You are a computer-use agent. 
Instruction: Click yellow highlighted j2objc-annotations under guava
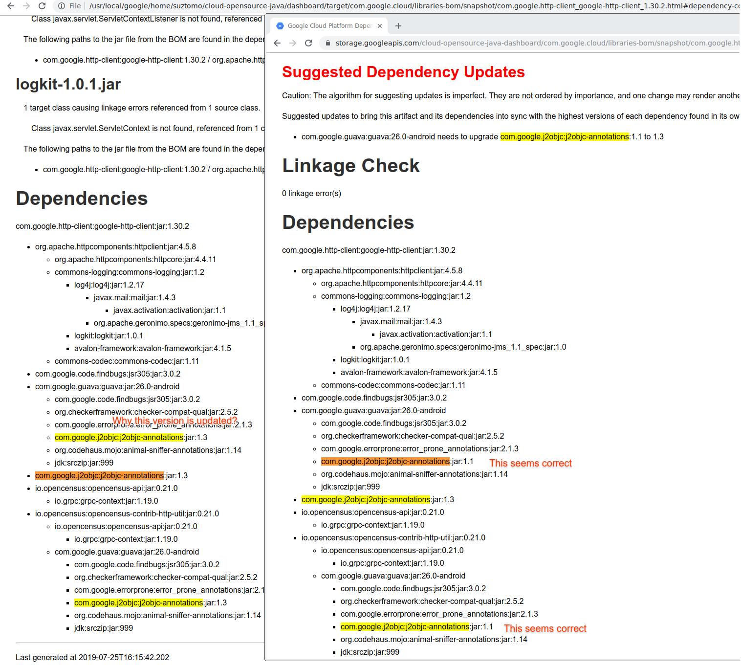pos(404,626)
